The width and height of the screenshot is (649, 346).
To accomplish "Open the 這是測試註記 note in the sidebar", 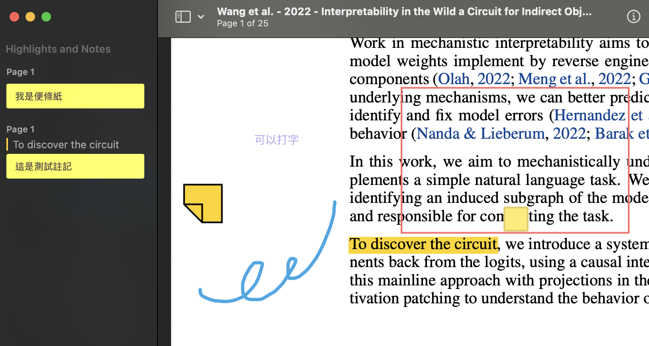I will click(75, 166).
